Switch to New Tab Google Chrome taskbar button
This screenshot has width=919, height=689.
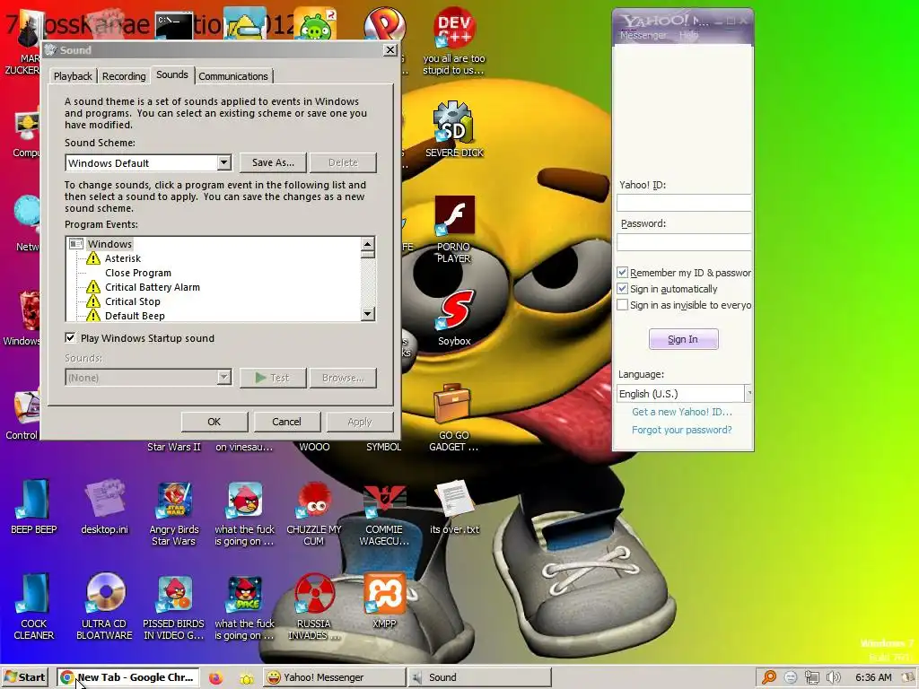128,677
